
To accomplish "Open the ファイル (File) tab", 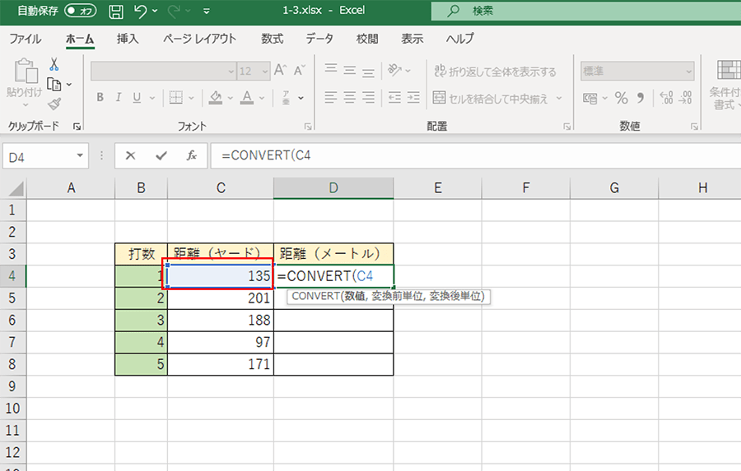I will click(x=25, y=39).
